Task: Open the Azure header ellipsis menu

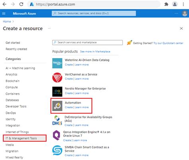Action: pos(176,14)
